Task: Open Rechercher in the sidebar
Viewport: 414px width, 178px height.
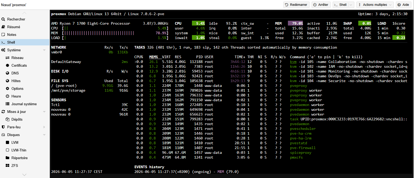Action: click(x=25, y=19)
